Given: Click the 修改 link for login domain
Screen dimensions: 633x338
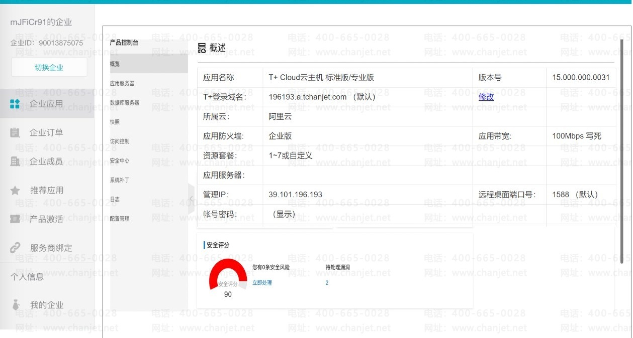Looking at the screenshot, I should [x=486, y=97].
